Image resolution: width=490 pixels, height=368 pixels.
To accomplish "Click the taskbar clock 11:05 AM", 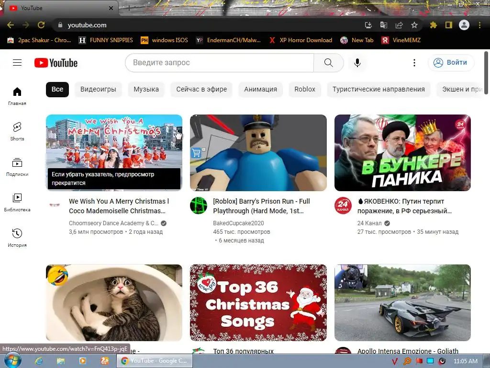I will tap(465, 361).
